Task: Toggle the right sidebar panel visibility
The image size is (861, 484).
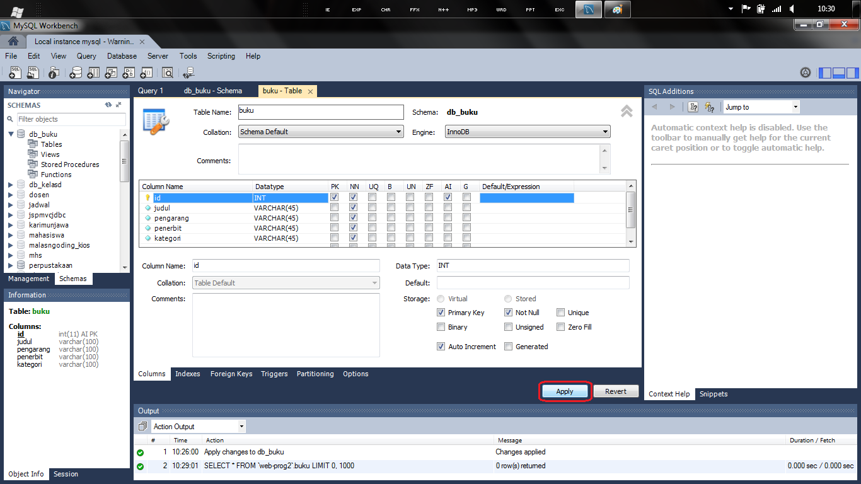Action: [x=853, y=72]
